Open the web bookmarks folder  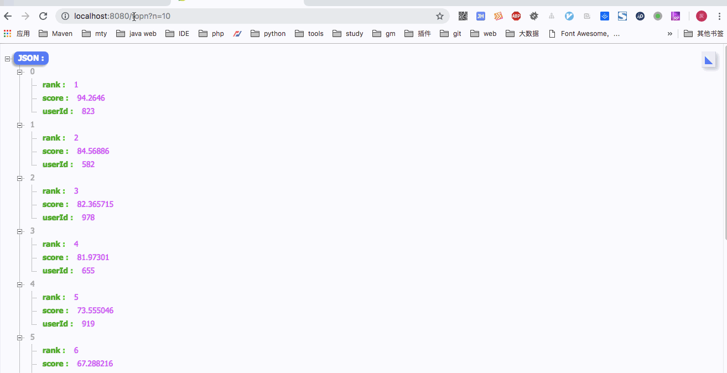pyautogui.click(x=483, y=34)
